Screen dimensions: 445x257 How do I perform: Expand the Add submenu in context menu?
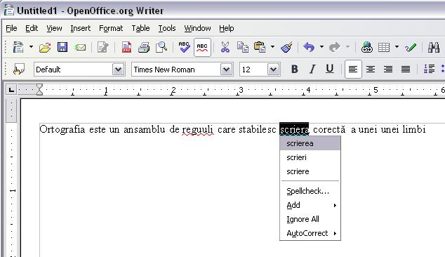(310, 205)
